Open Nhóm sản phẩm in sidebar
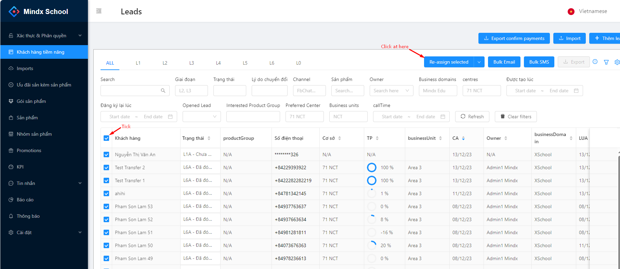 44,134
